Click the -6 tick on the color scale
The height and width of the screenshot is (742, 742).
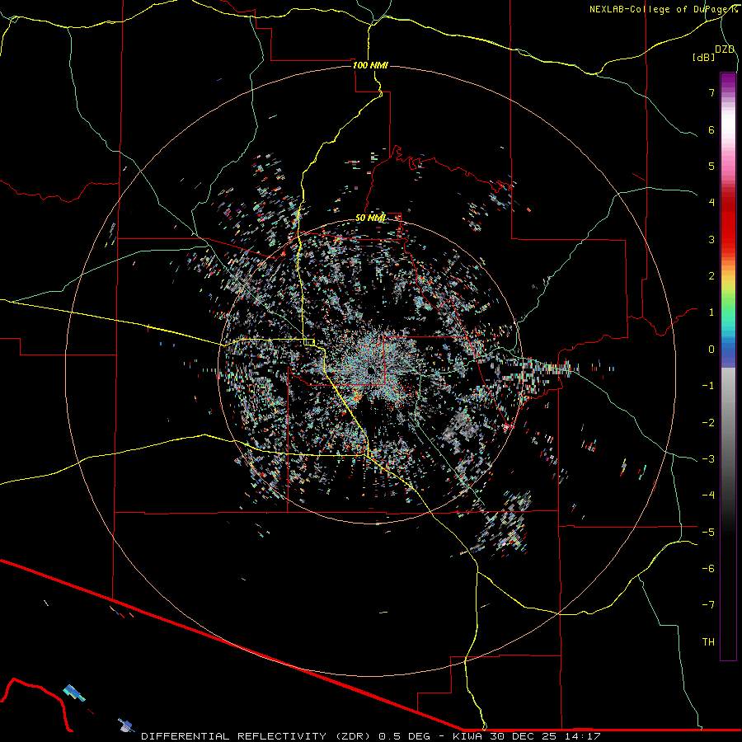coord(708,569)
